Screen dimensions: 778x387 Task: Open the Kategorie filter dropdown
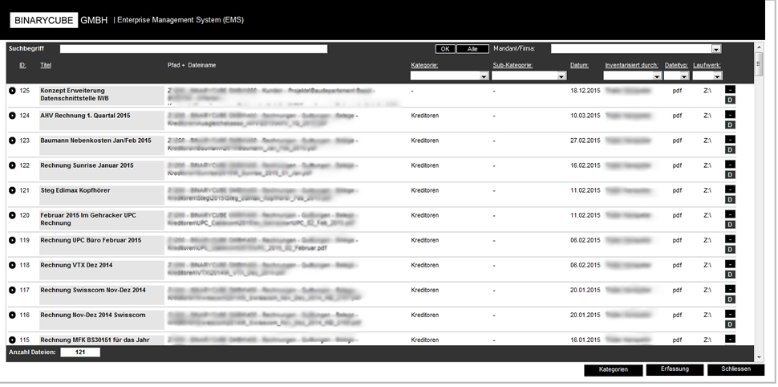pos(484,76)
